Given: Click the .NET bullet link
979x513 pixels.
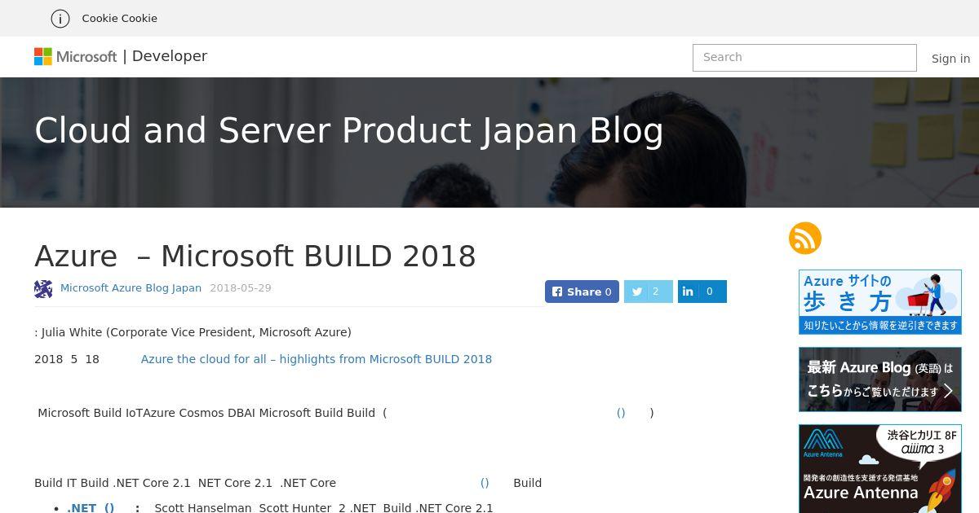Looking at the screenshot, I should coord(91,508).
